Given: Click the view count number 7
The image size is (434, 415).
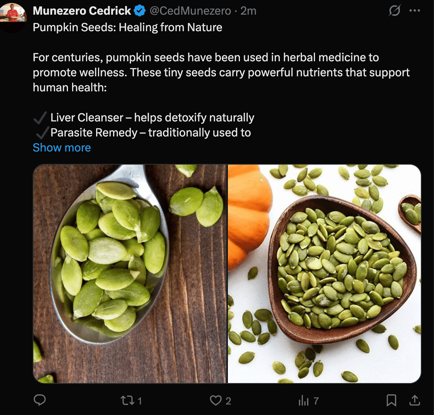Looking at the screenshot, I should pyautogui.click(x=316, y=401).
